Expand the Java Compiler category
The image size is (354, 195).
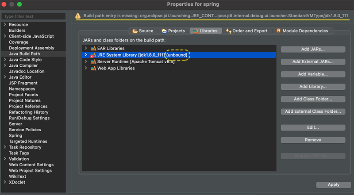(5, 65)
